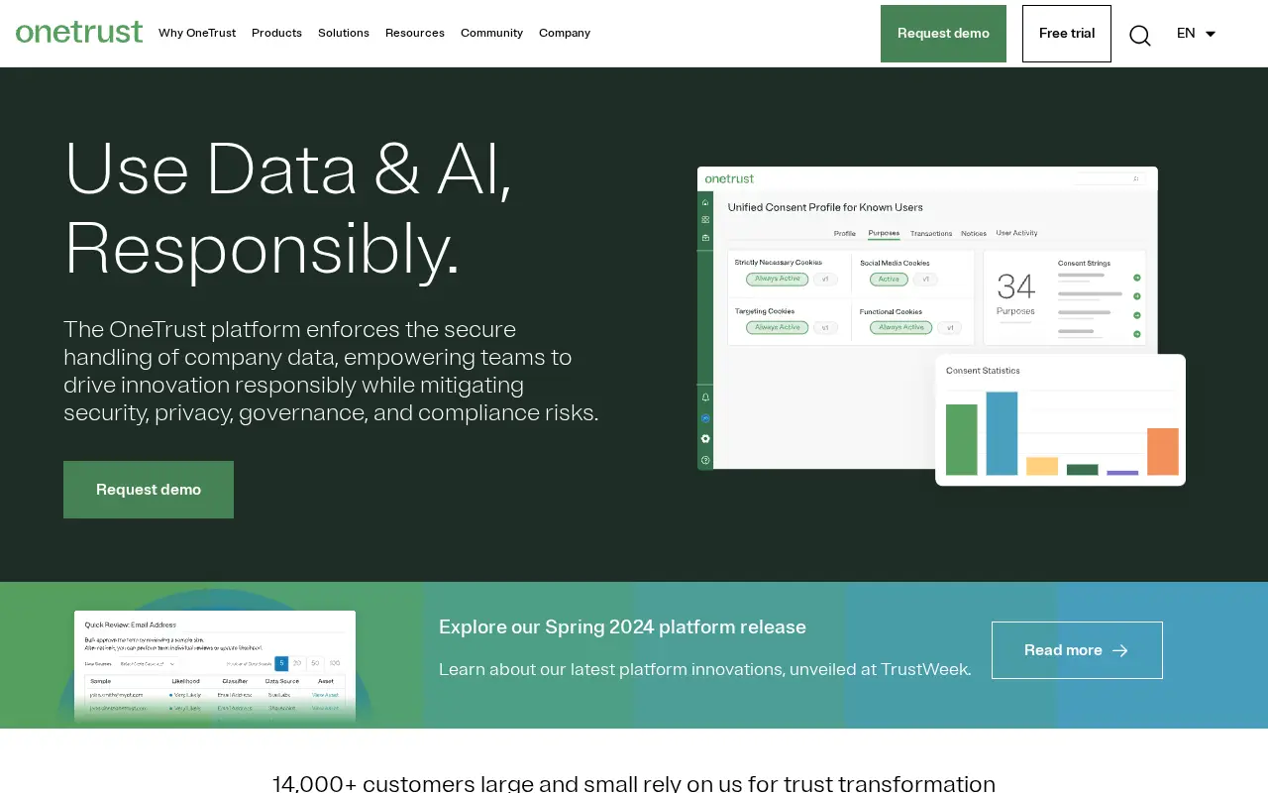Select the Transactions tab in the dashboard preview
1268x793 pixels.
click(931, 234)
